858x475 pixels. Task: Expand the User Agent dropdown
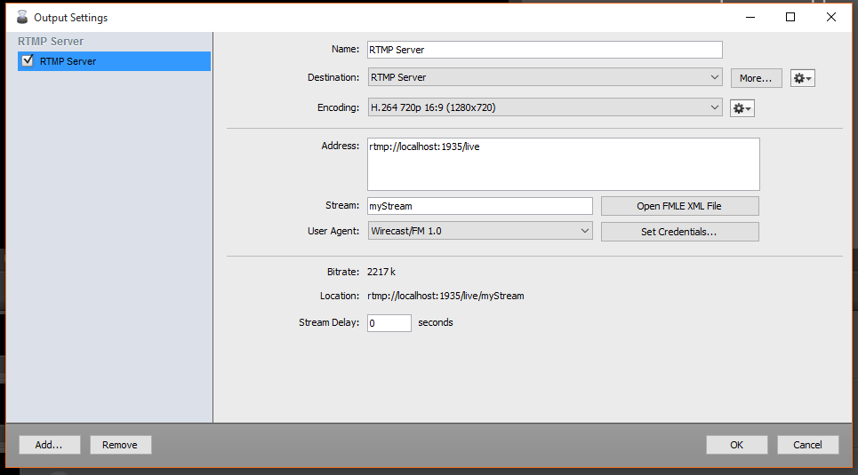[x=480, y=231]
